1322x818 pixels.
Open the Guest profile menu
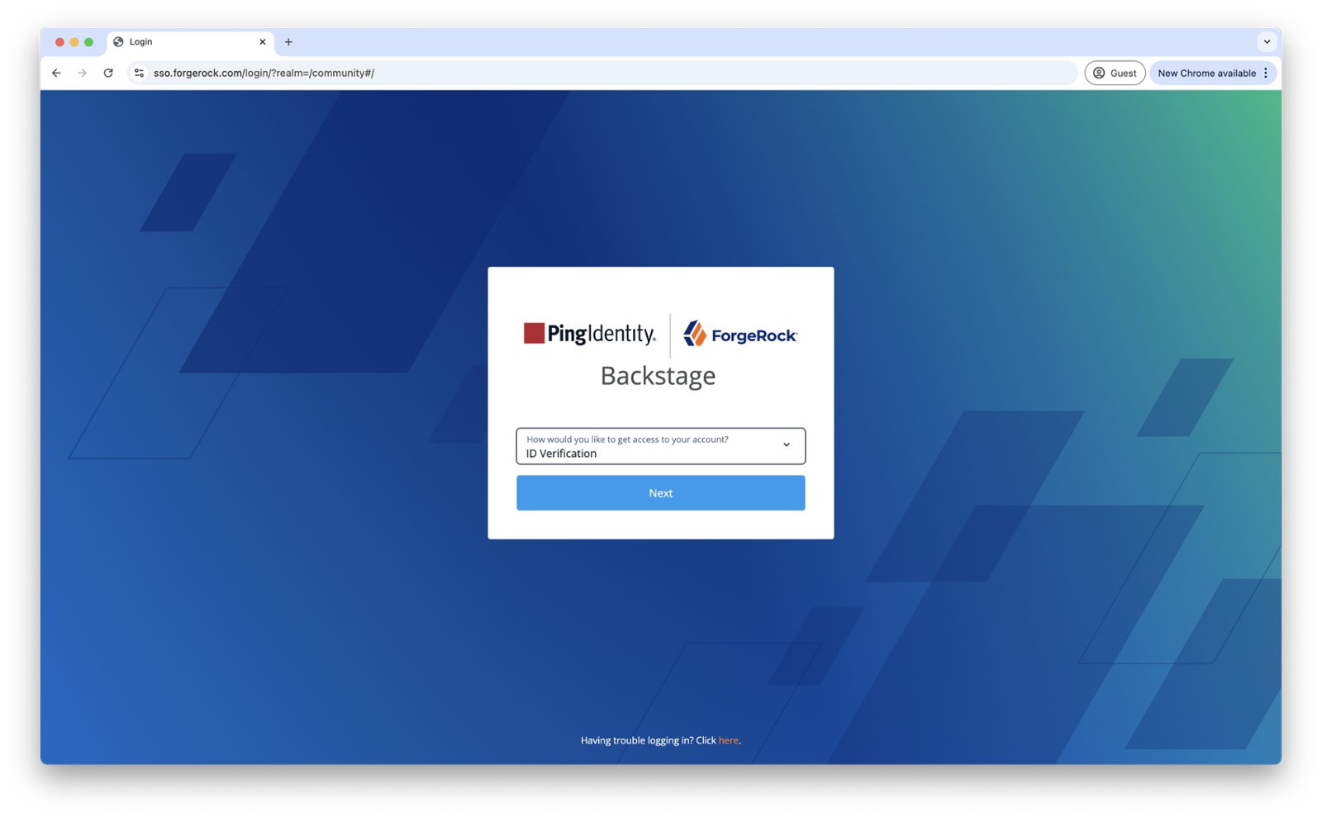(x=1115, y=73)
